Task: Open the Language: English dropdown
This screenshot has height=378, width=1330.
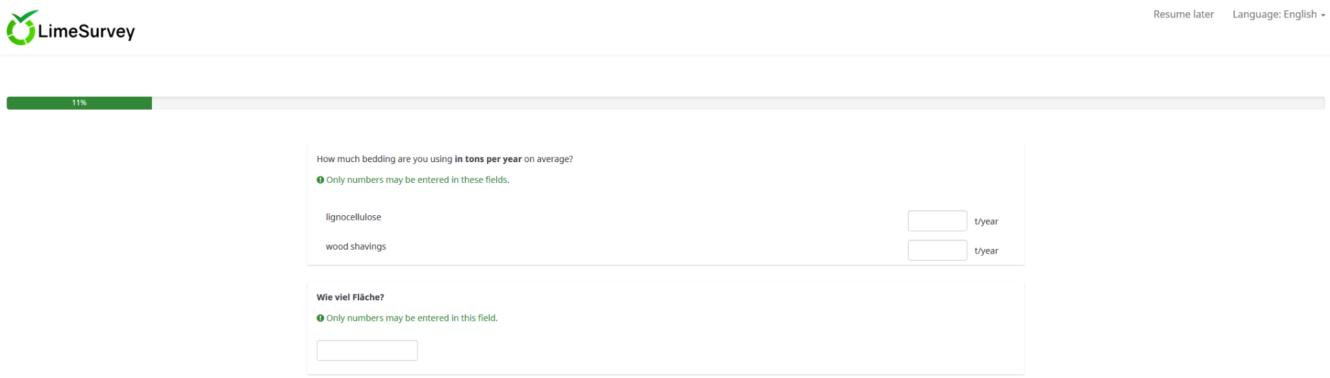Action: coord(1278,14)
